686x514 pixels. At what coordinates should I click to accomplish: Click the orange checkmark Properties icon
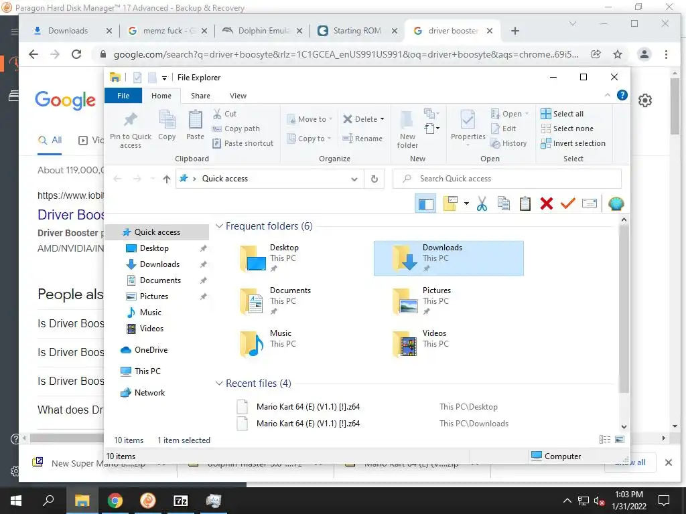click(568, 203)
